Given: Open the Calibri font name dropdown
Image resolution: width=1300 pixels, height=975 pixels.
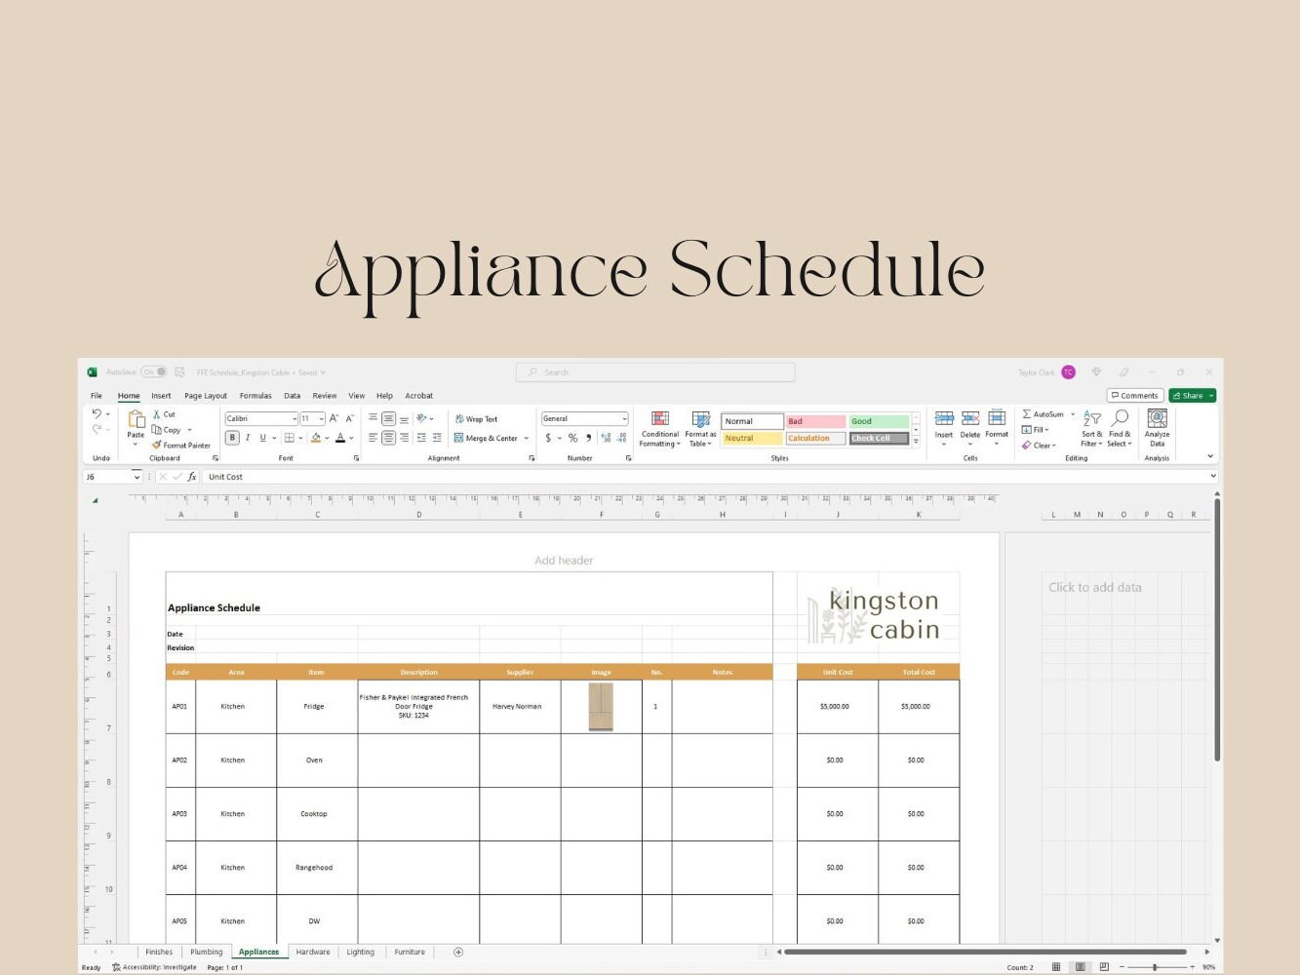Looking at the screenshot, I should [295, 419].
